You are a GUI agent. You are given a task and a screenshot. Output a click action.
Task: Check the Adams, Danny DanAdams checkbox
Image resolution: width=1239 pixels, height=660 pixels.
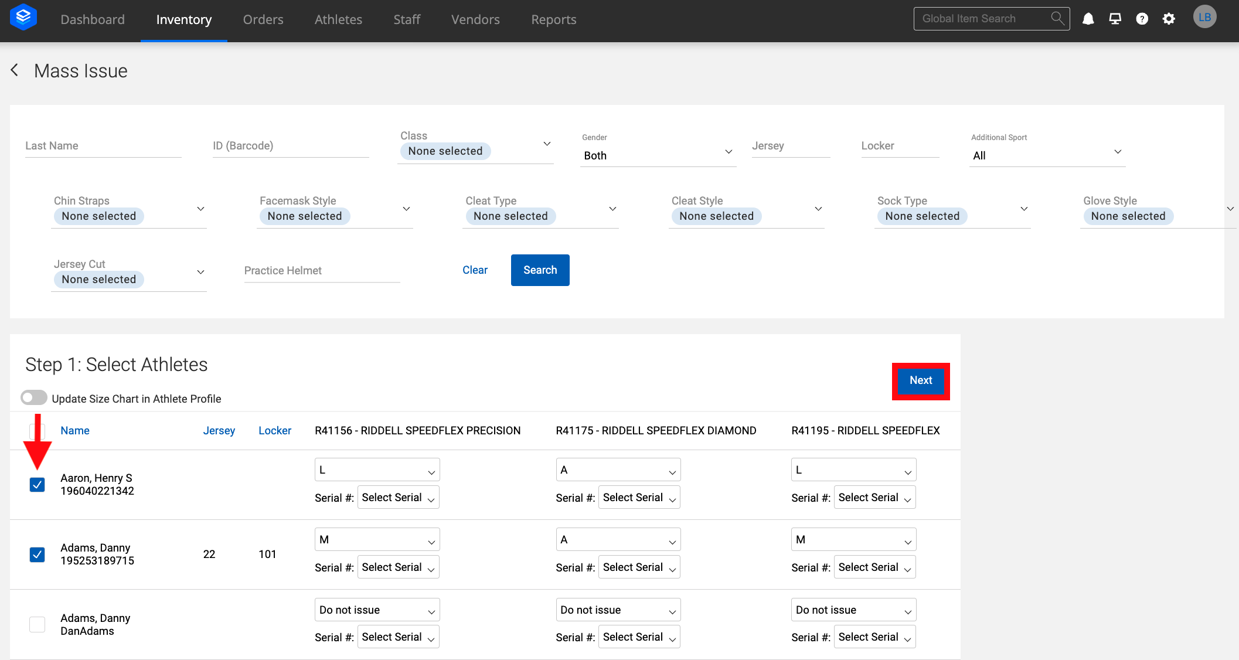(x=37, y=624)
